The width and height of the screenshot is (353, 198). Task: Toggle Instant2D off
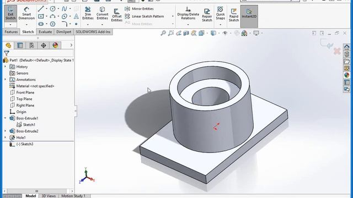[x=249, y=16]
